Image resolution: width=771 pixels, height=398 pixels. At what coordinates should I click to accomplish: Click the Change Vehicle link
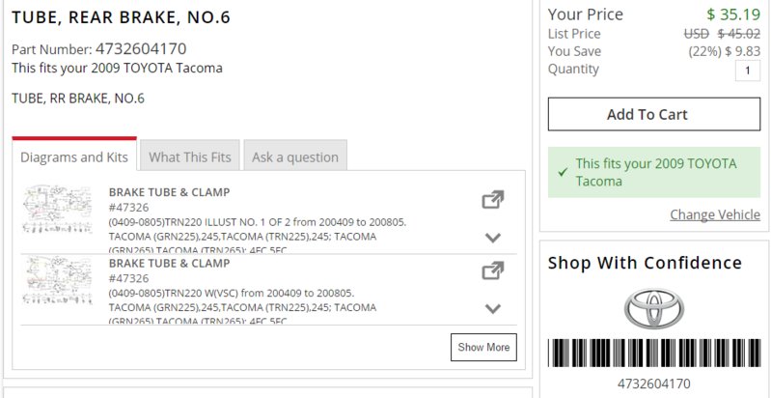[715, 214]
